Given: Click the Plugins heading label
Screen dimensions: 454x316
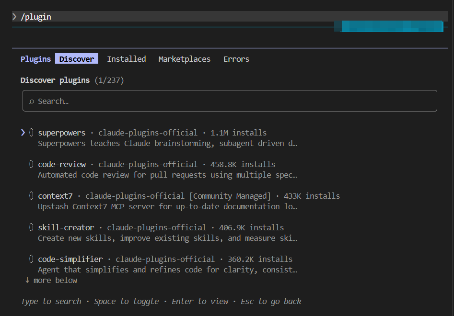Looking at the screenshot, I should [x=35, y=59].
